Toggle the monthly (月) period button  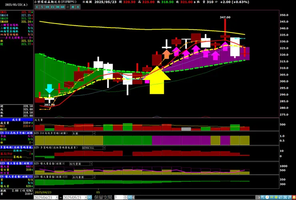coord(78,7)
